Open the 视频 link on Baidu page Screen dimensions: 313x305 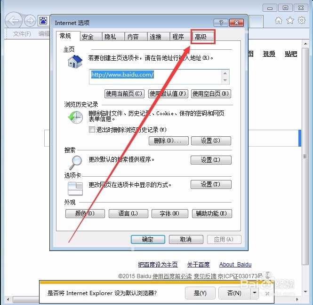pyautogui.click(x=269, y=54)
